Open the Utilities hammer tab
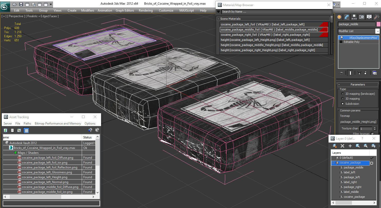 coord(377,17)
